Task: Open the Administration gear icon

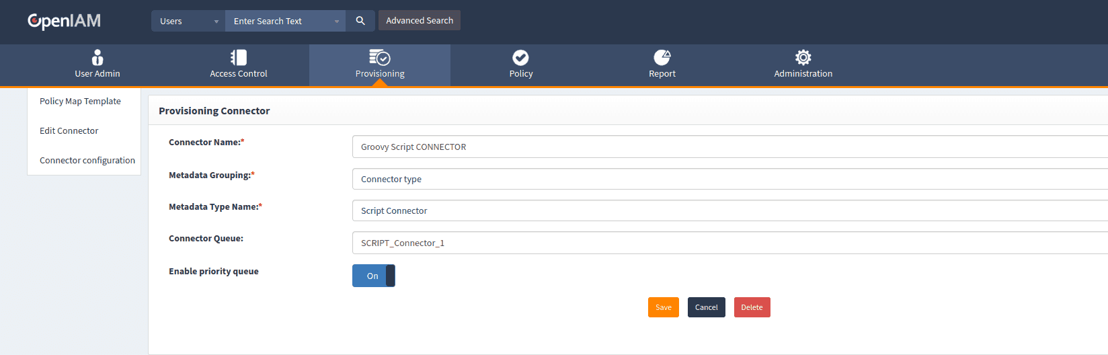Action: 803,57
